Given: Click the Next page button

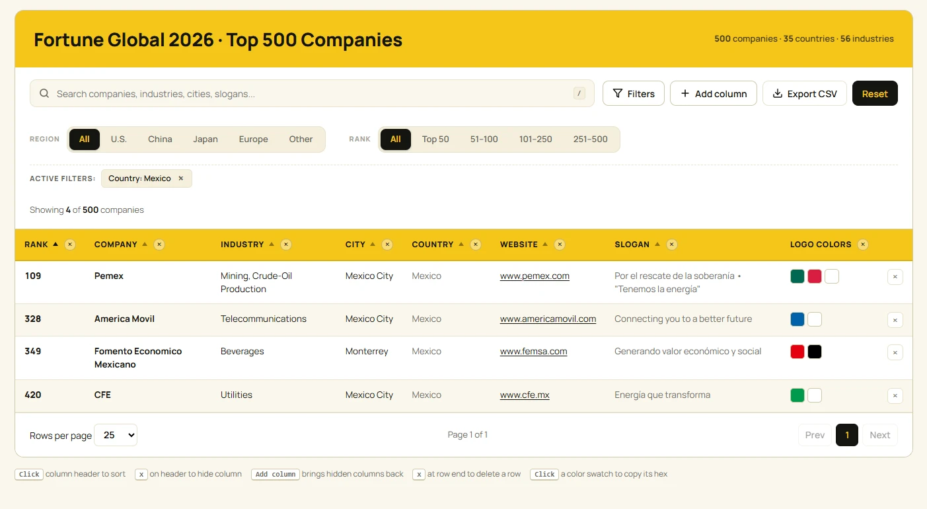Looking at the screenshot, I should (x=880, y=435).
